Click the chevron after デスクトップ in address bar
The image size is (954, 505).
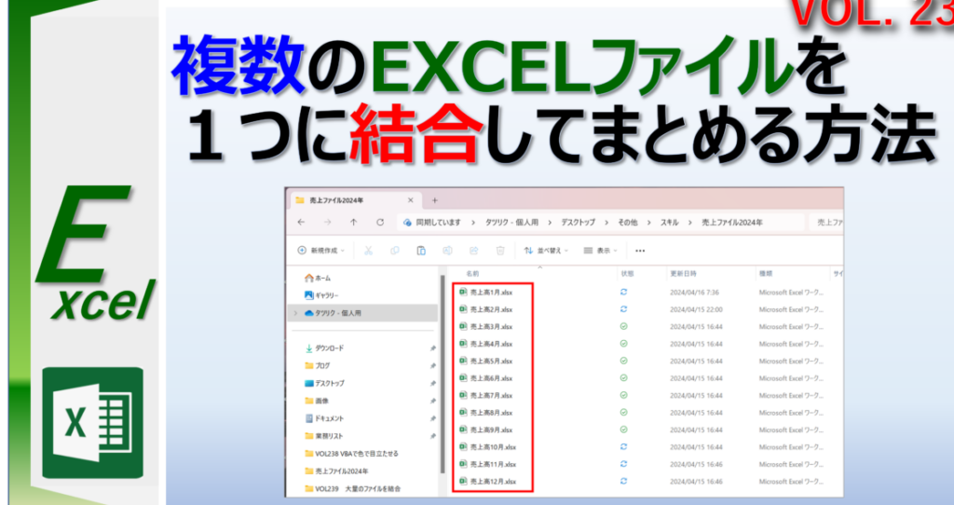click(x=606, y=223)
